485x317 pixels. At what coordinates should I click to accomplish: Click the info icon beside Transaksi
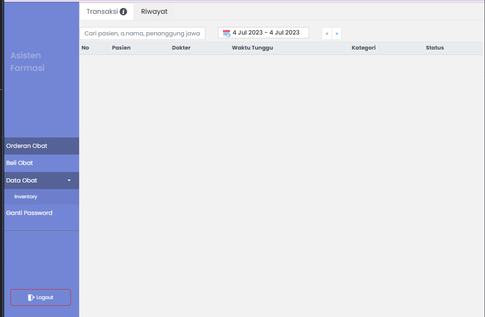click(x=123, y=12)
